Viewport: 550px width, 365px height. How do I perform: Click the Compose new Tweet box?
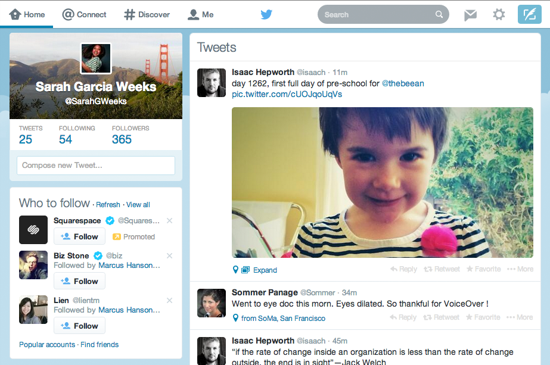click(96, 166)
